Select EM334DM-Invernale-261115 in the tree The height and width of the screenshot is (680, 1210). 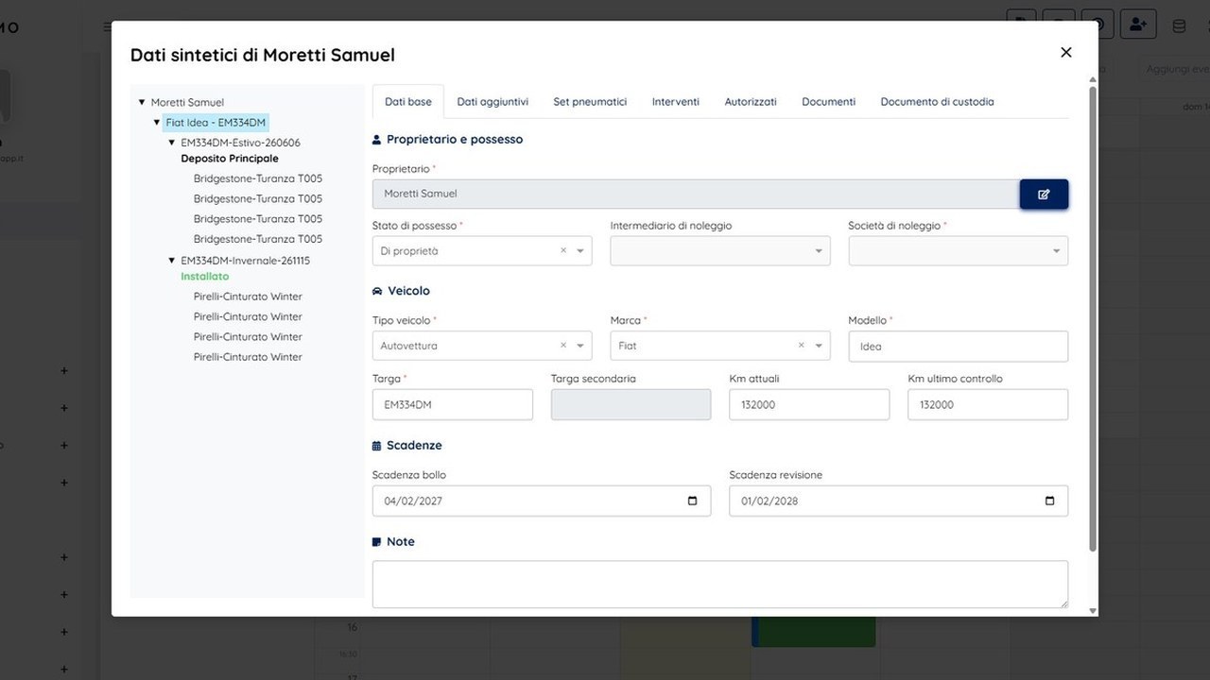coord(245,260)
